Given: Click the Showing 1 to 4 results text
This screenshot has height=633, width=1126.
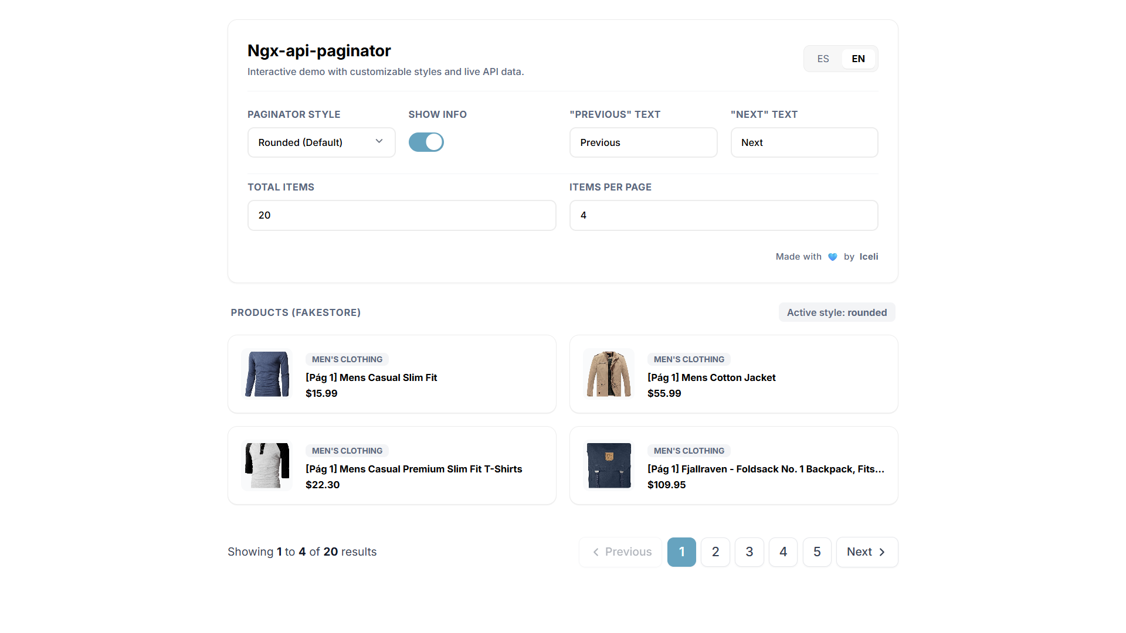Looking at the screenshot, I should tap(302, 552).
